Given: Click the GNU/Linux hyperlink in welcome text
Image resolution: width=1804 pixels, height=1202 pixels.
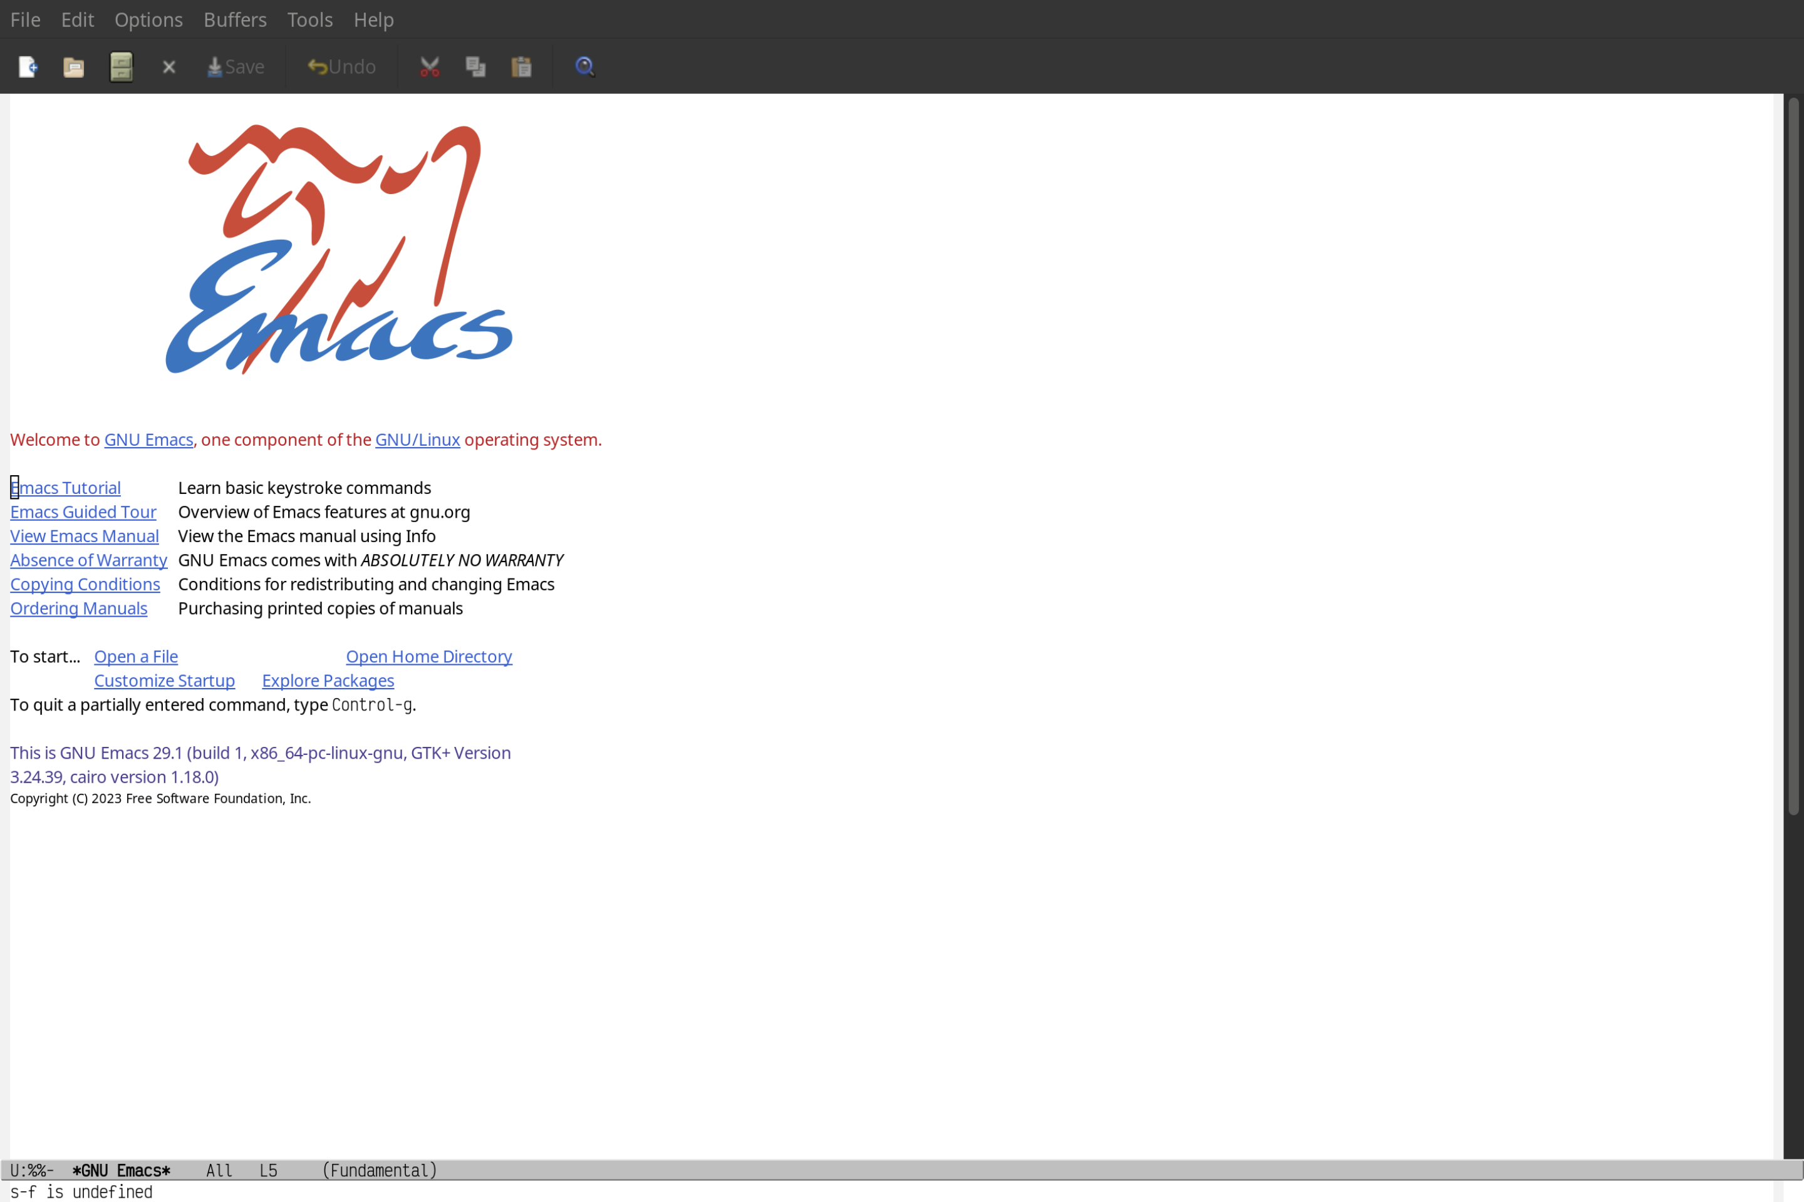Looking at the screenshot, I should coord(417,439).
